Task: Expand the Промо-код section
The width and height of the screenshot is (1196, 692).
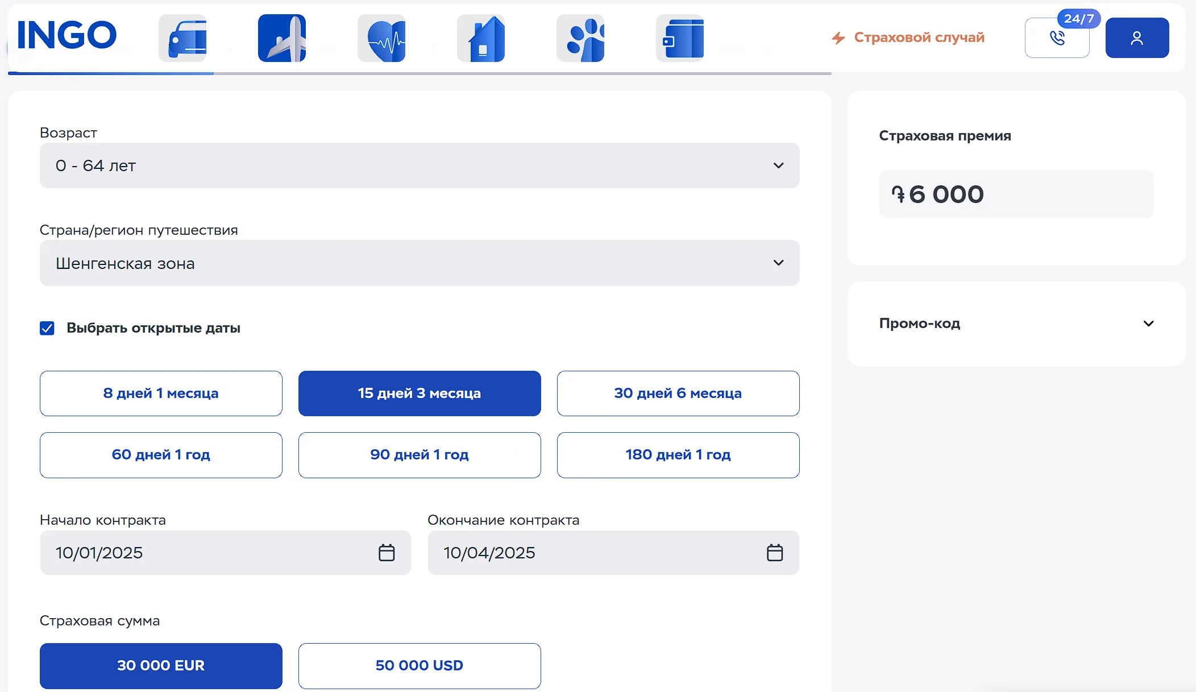Action: coord(1016,324)
